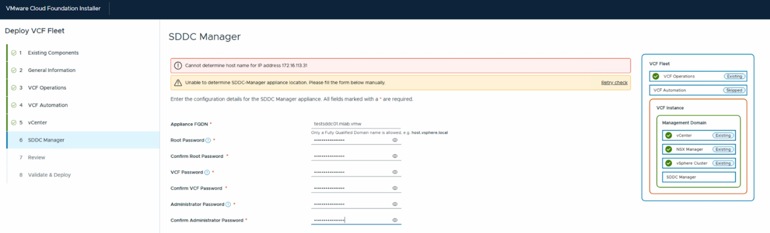Screen dimensions: 770x233
Task: Click the Skipped badge on VCF Automation
Action: (734, 90)
